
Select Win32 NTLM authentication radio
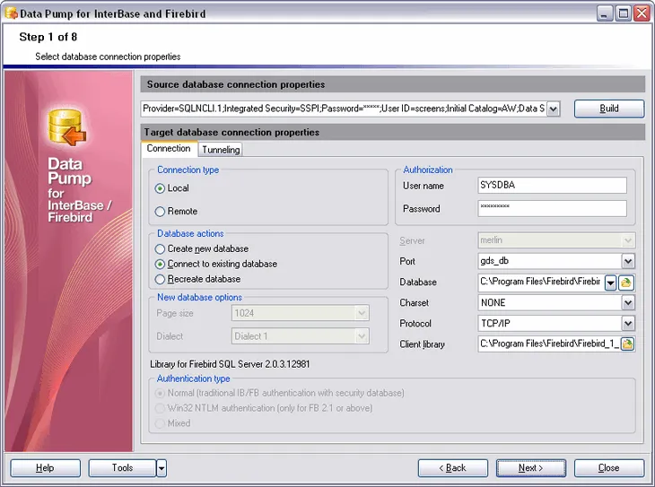coord(160,408)
